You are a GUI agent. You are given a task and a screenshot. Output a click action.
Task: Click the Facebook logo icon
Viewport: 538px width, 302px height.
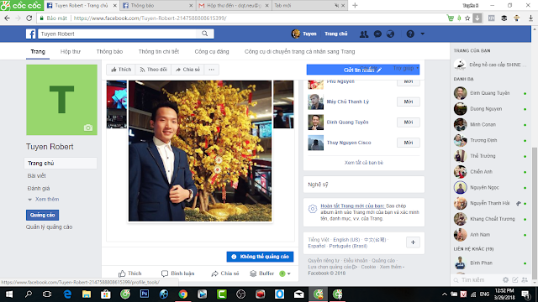click(x=31, y=34)
